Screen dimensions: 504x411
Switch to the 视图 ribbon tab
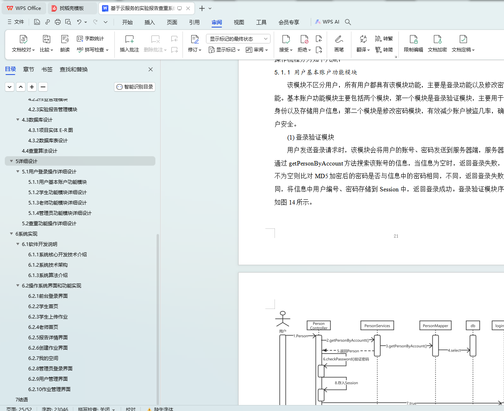coord(239,22)
